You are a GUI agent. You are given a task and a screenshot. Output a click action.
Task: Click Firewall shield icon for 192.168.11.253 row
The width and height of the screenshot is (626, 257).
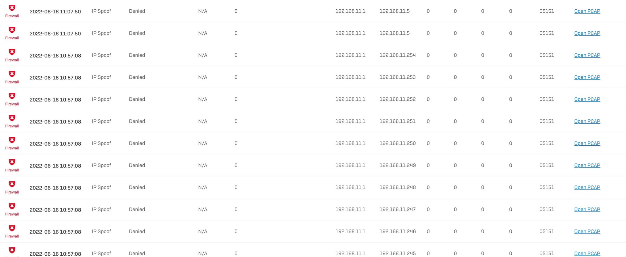click(x=12, y=74)
